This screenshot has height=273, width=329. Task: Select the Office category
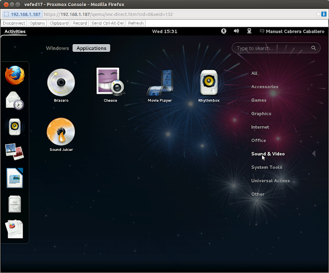click(259, 141)
